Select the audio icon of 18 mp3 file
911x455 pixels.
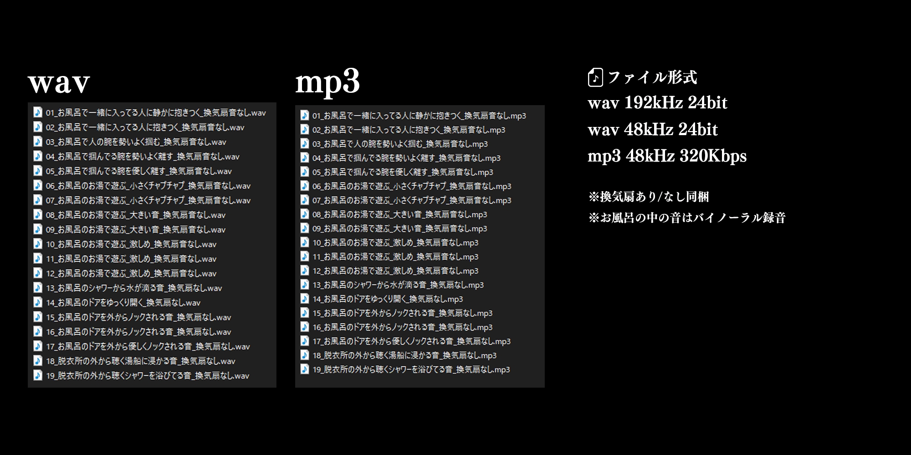[x=305, y=355]
